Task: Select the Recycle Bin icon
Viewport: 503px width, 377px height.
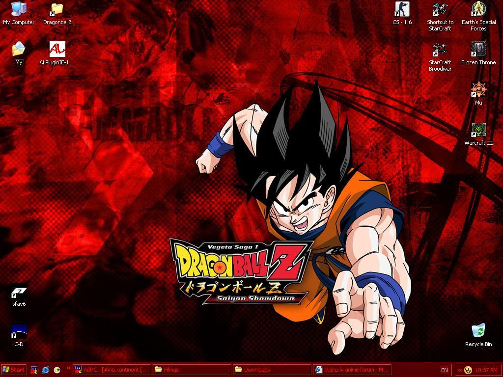Action: (x=478, y=335)
